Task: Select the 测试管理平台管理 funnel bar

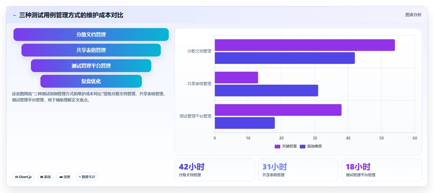Action: click(x=91, y=66)
